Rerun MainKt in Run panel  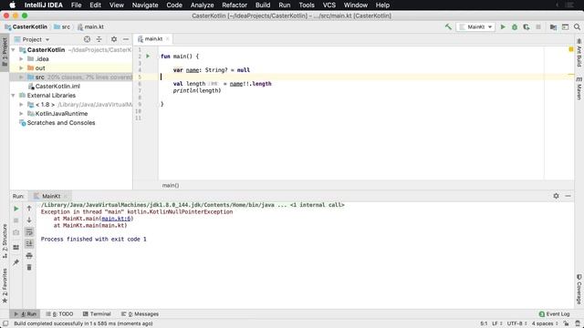(x=16, y=209)
